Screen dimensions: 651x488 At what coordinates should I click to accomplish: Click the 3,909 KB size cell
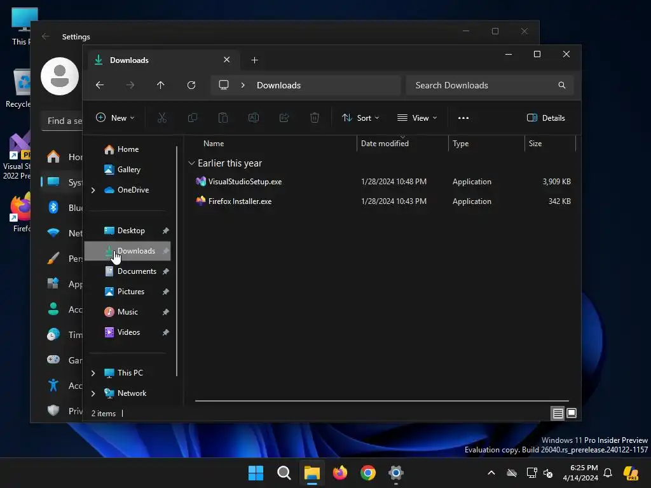point(556,182)
